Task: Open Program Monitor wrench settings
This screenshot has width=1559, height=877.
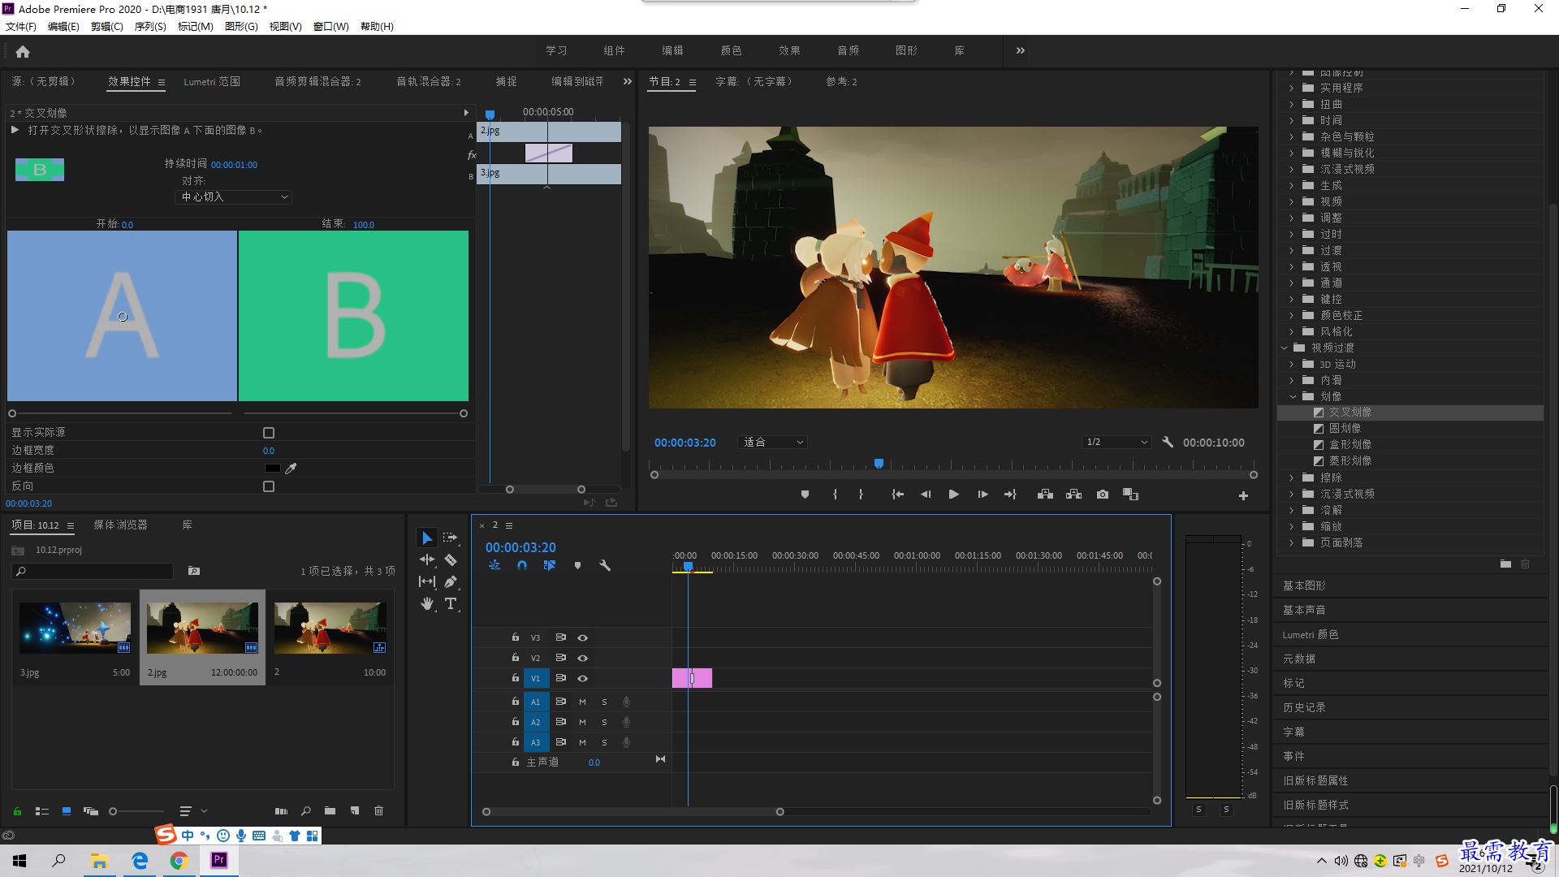Action: click(x=1168, y=443)
